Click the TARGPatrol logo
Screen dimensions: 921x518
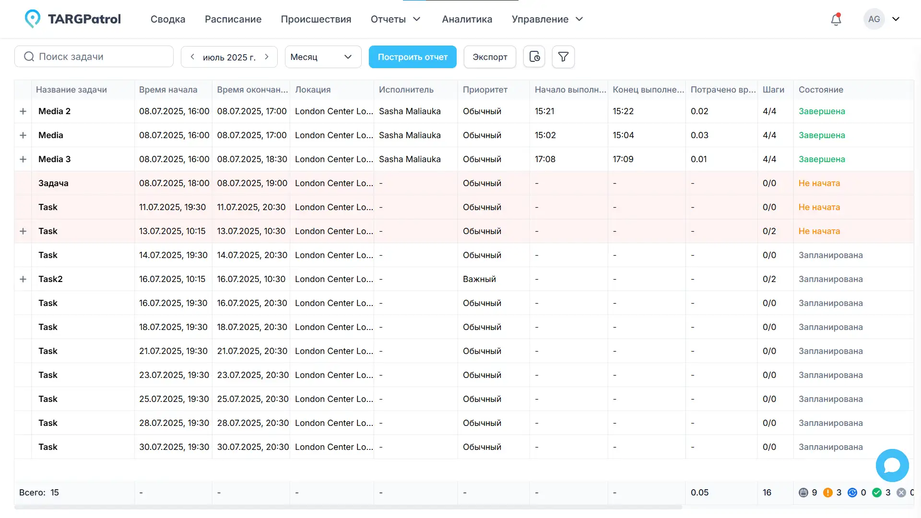point(73,19)
